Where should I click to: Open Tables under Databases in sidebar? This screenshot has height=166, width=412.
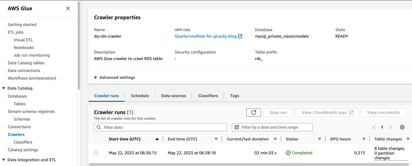pos(20,104)
